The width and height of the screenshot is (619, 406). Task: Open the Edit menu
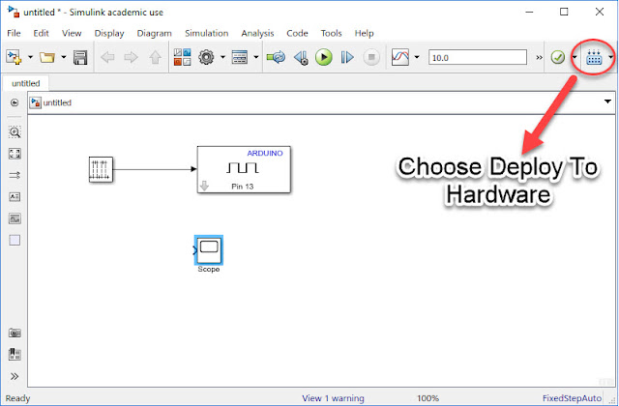pos(41,33)
